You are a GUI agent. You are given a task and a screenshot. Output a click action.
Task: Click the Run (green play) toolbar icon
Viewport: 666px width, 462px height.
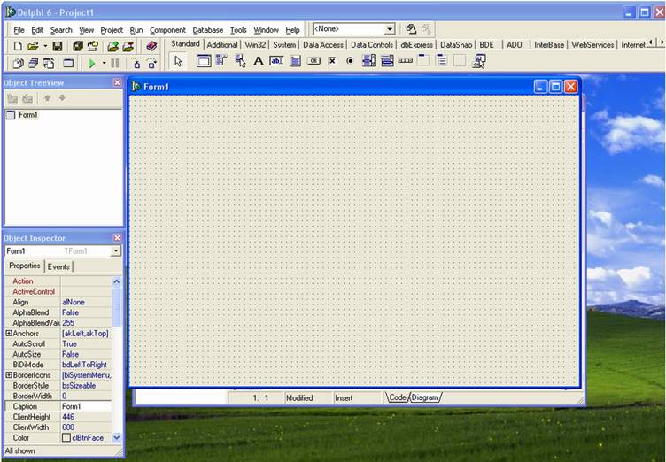[92, 63]
